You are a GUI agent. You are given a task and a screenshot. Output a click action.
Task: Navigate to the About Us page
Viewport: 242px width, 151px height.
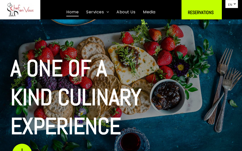pos(126,12)
